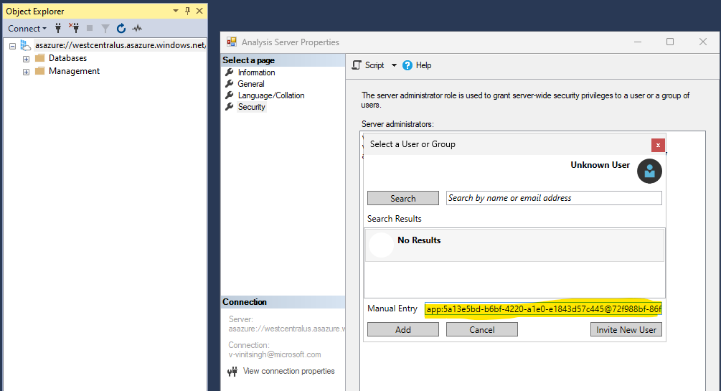Open the Language/Collation page
Screen dimensions: 721x391
(271, 95)
